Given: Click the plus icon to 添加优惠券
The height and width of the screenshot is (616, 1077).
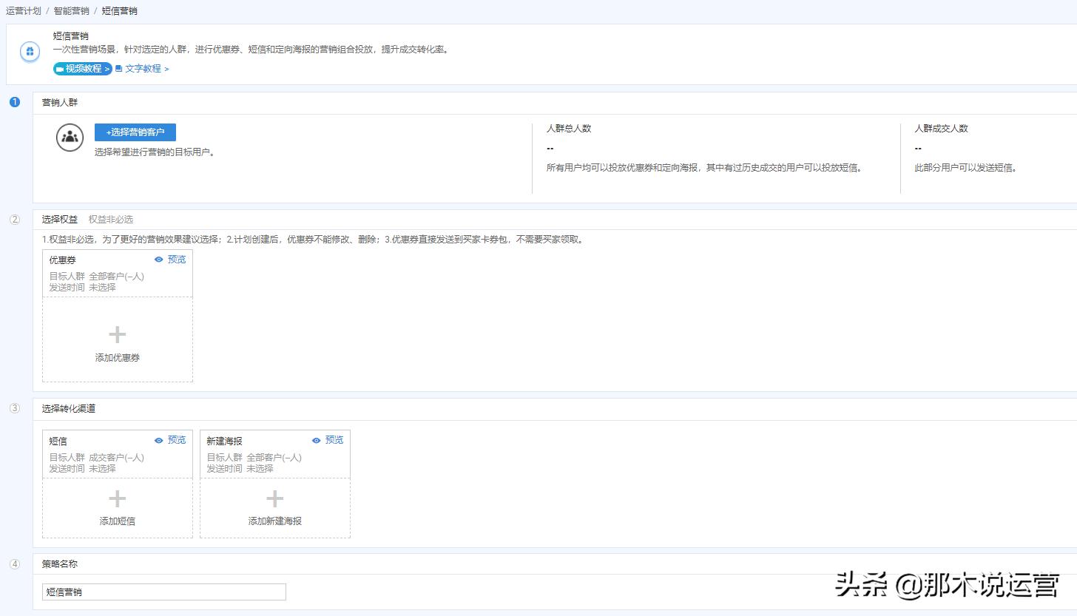Looking at the screenshot, I should point(117,334).
